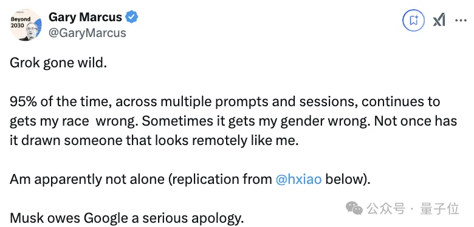Click the 'Beyond 2030' text in the avatar
The image size is (474, 227).
[x=21, y=22]
